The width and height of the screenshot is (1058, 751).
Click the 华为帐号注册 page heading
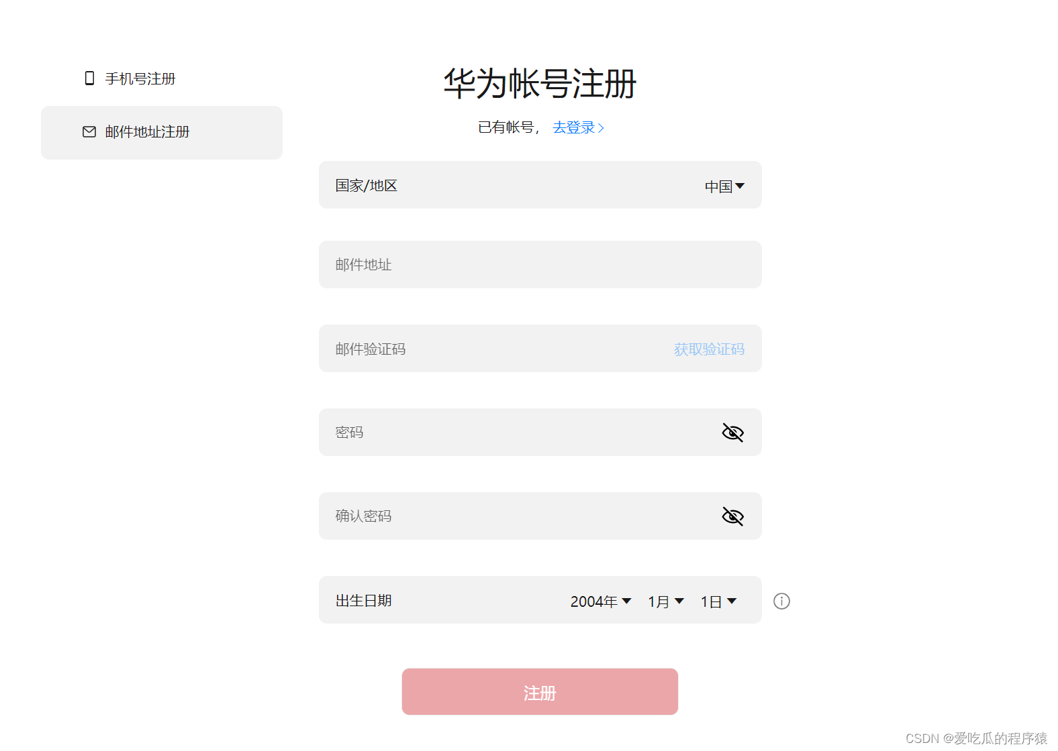tap(540, 84)
